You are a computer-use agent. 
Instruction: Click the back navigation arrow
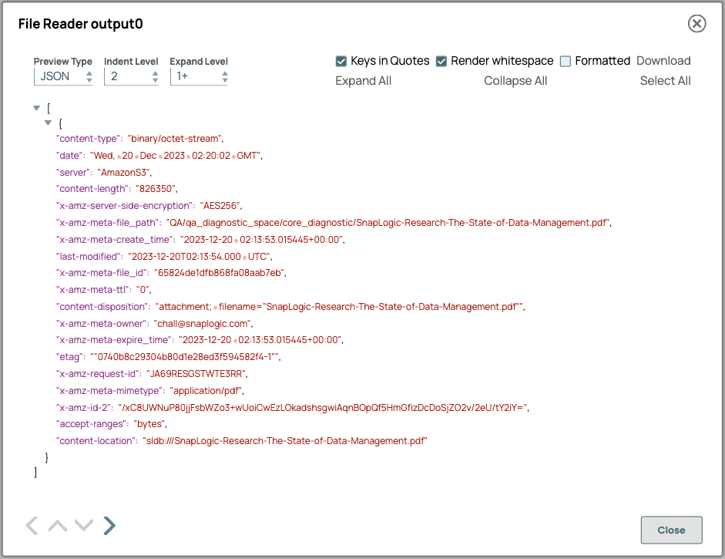tap(31, 525)
